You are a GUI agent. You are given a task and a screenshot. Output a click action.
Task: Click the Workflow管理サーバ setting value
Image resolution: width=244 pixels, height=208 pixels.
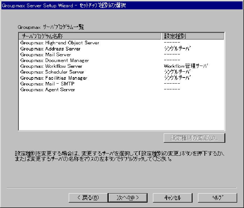pos(186,66)
